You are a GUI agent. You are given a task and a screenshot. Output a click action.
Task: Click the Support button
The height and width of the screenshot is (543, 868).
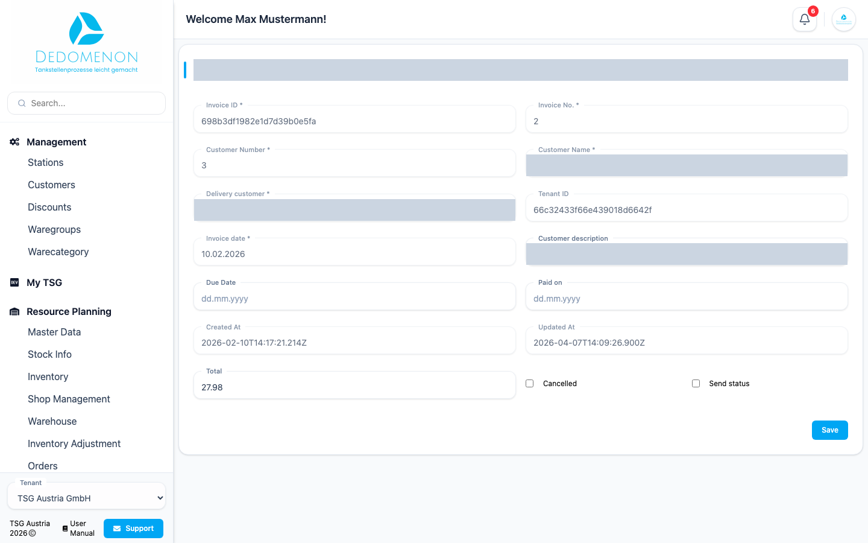[133, 529]
